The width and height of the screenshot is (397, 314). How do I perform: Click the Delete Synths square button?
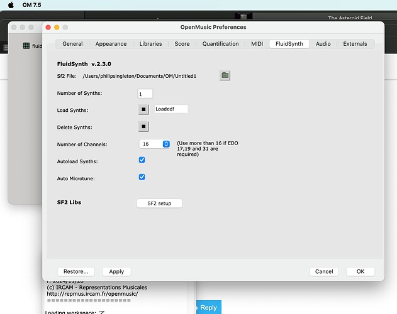[x=143, y=127]
